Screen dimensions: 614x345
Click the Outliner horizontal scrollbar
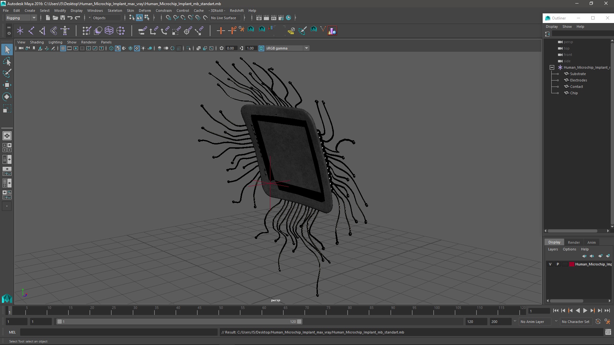pyautogui.click(x=572, y=231)
